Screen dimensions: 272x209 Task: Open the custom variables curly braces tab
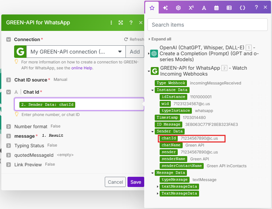pos(242,8)
